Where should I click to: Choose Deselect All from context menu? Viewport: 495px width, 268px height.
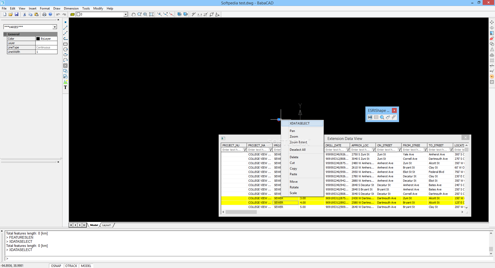pyautogui.click(x=302, y=150)
